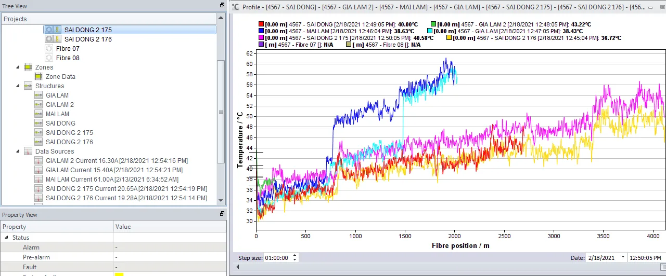
Task: Click the blue MAI LAM legend swatch
Action: coord(261,31)
